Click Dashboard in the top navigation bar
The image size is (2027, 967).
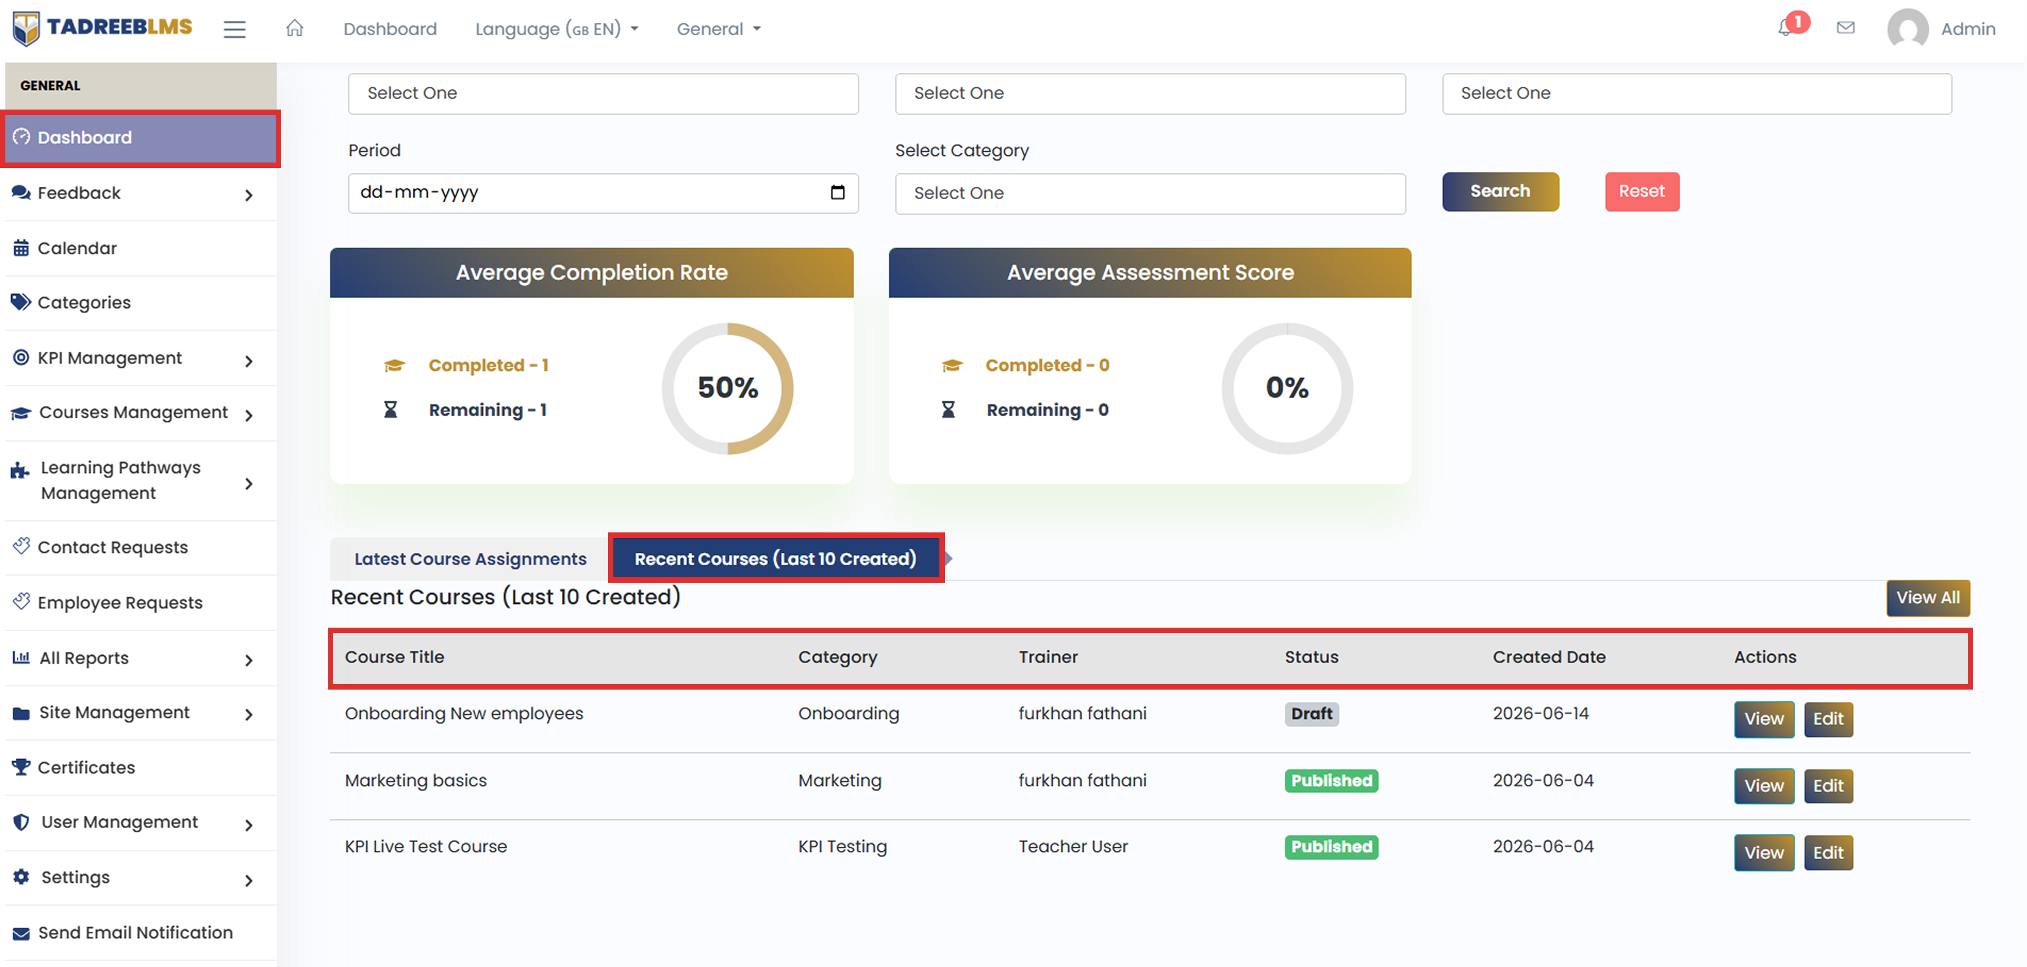coord(390,29)
